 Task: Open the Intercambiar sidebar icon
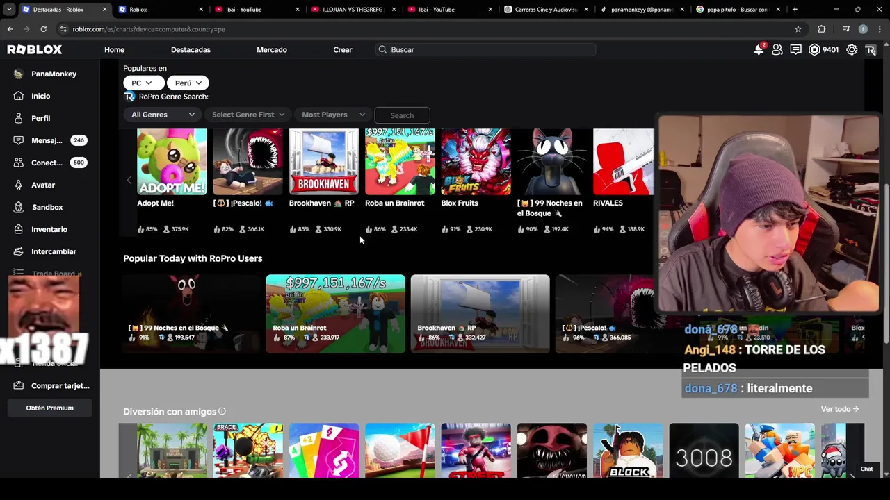[x=18, y=251]
